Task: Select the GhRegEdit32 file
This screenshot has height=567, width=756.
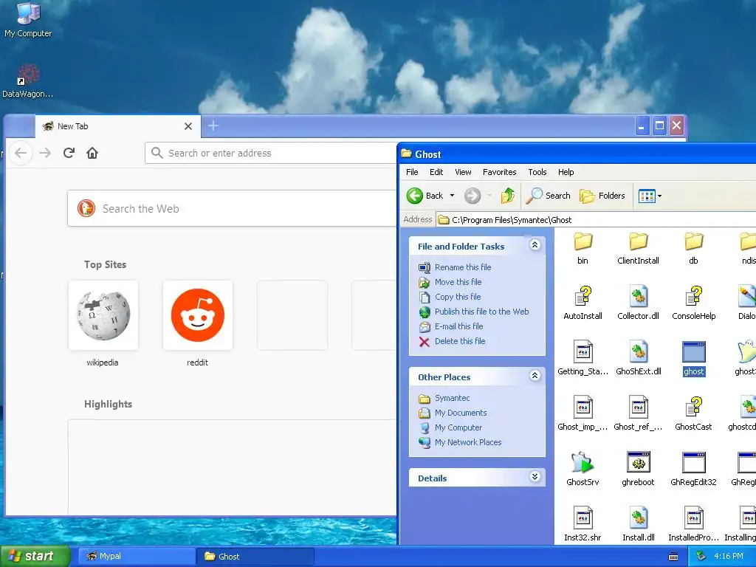Action: coord(694,469)
